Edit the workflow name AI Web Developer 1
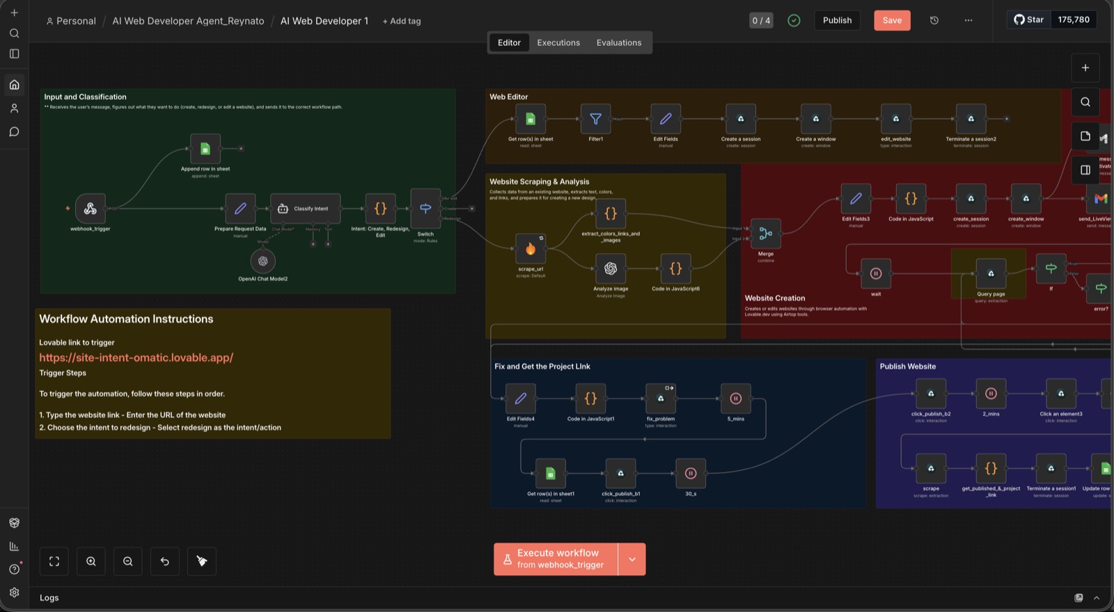The height and width of the screenshot is (612, 1114). point(324,21)
